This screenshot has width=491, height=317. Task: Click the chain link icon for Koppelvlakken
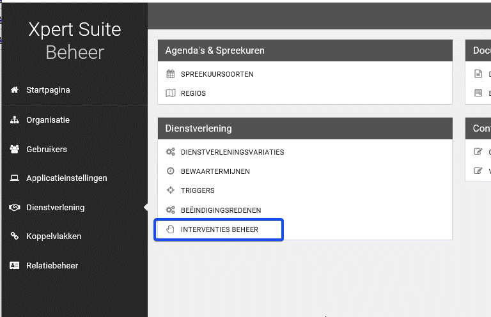pyautogui.click(x=14, y=236)
